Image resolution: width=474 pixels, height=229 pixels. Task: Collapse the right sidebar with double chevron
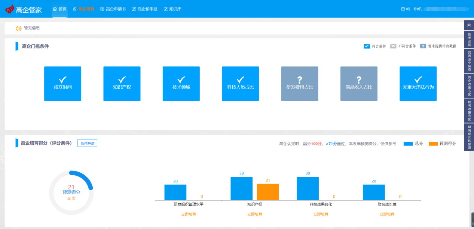[469, 25]
